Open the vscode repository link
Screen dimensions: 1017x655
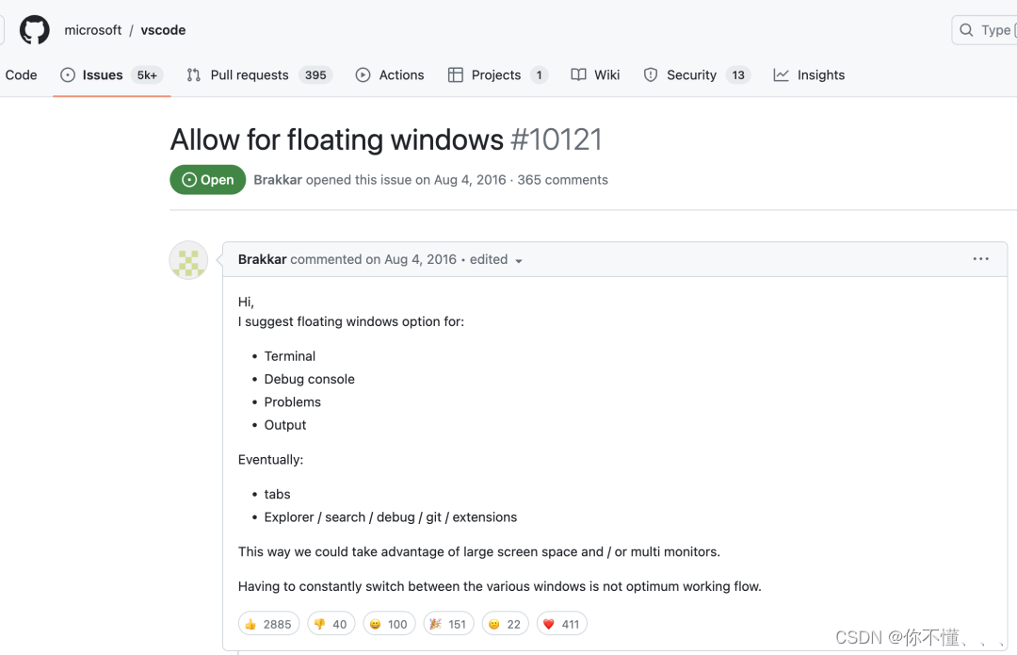pyautogui.click(x=164, y=30)
